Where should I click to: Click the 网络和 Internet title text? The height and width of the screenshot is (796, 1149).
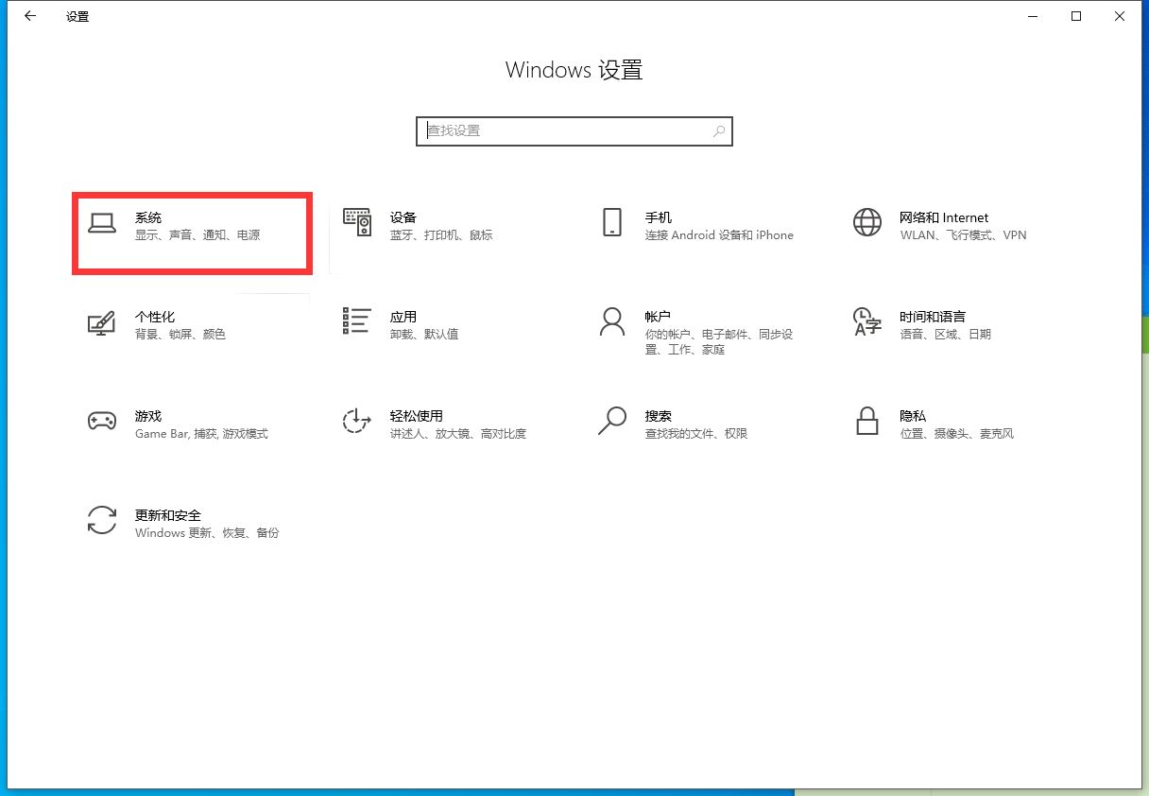944,217
